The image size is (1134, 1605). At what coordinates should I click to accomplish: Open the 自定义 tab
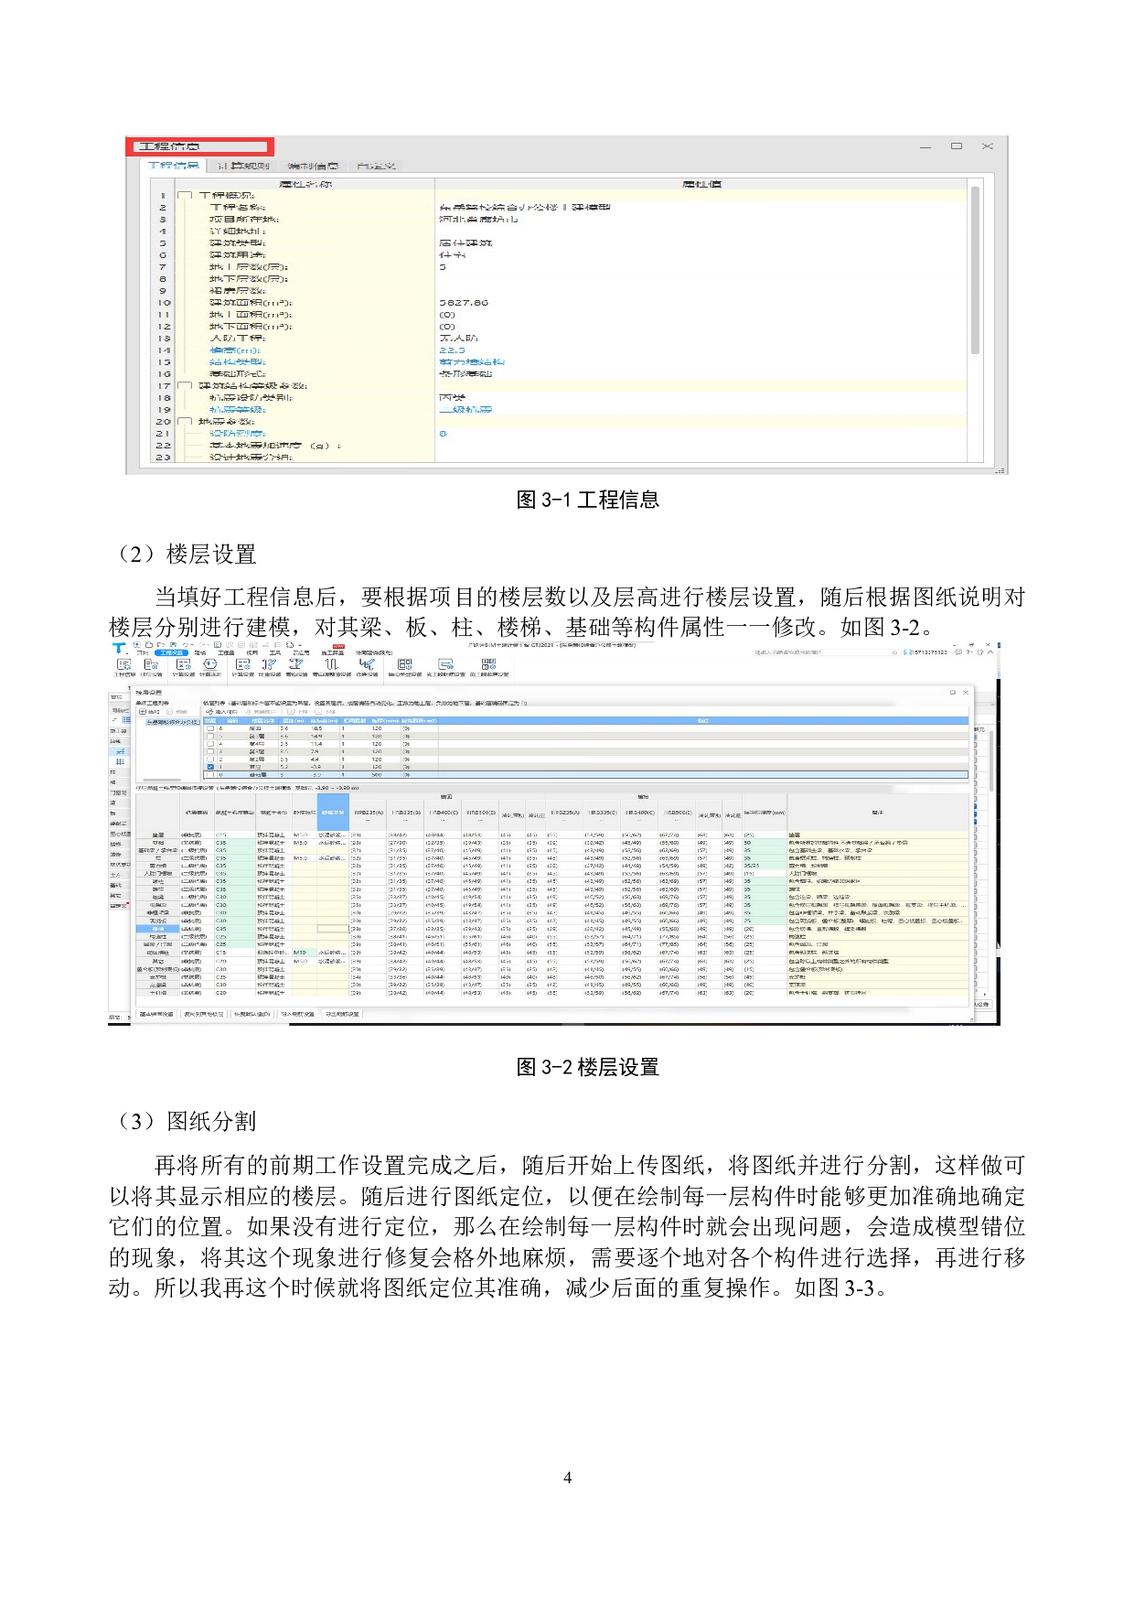pos(376,166)
